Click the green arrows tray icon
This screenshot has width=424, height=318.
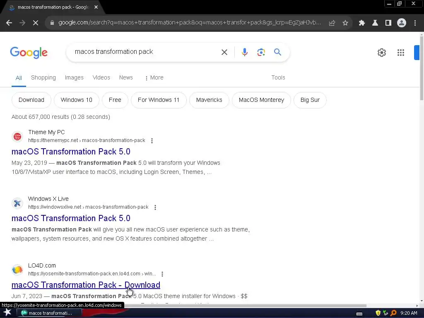tap(385, 313)
